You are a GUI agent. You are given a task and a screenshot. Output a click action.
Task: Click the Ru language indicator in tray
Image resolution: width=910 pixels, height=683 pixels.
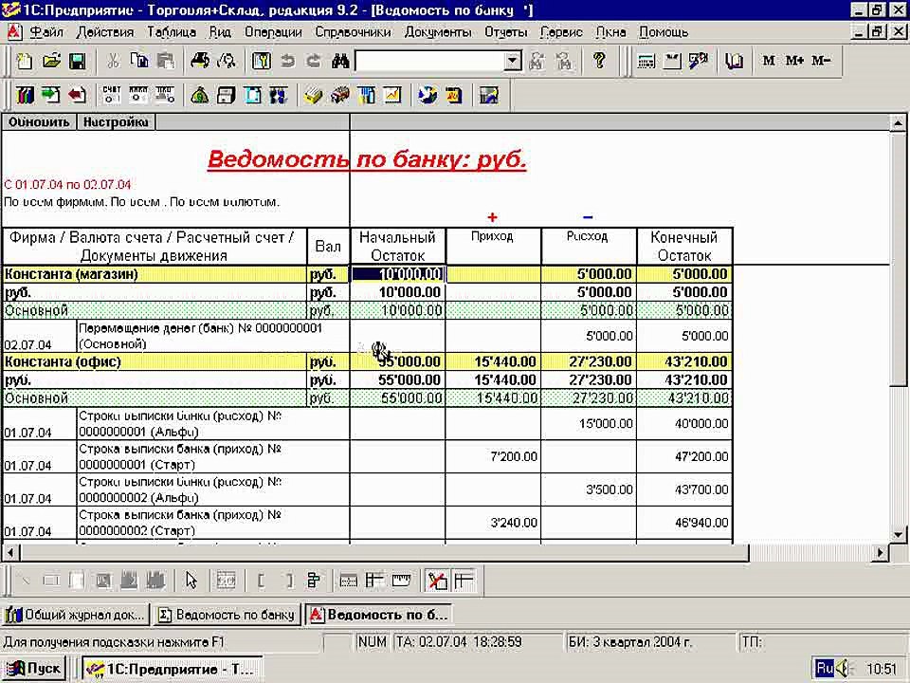tap(824, 669)
